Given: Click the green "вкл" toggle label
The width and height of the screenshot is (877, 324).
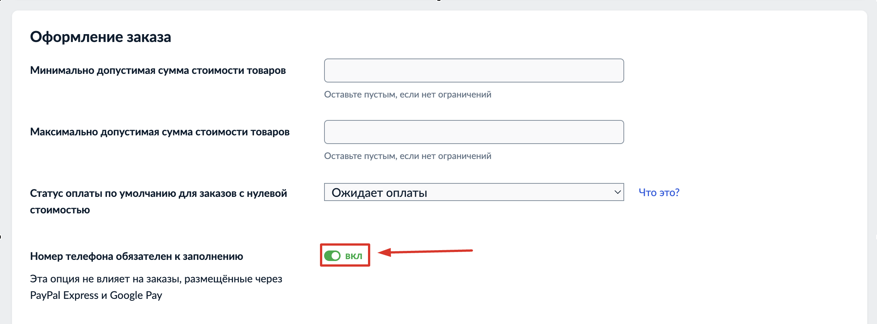Looking at the screenshot, I should click(354, 256).
